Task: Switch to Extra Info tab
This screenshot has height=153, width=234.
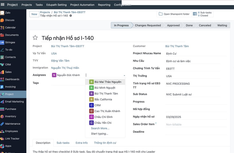Action: pyautogui.click(x=82, y=143)
